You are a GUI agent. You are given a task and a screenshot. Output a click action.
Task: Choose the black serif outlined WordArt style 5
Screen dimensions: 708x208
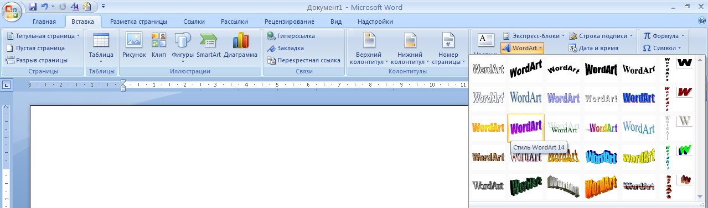(x=639, y=70)
